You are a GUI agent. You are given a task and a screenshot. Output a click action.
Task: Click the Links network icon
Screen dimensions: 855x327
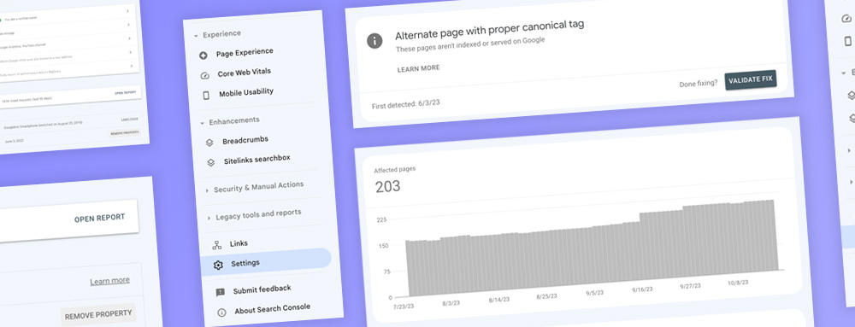tap(216, 245)
